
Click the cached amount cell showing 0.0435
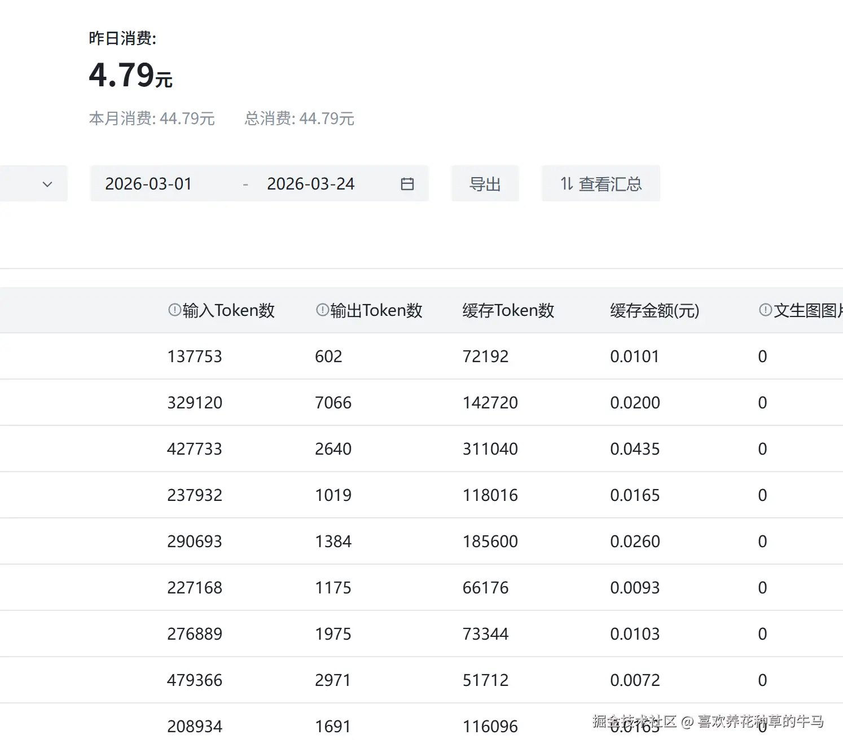[635, 448]
